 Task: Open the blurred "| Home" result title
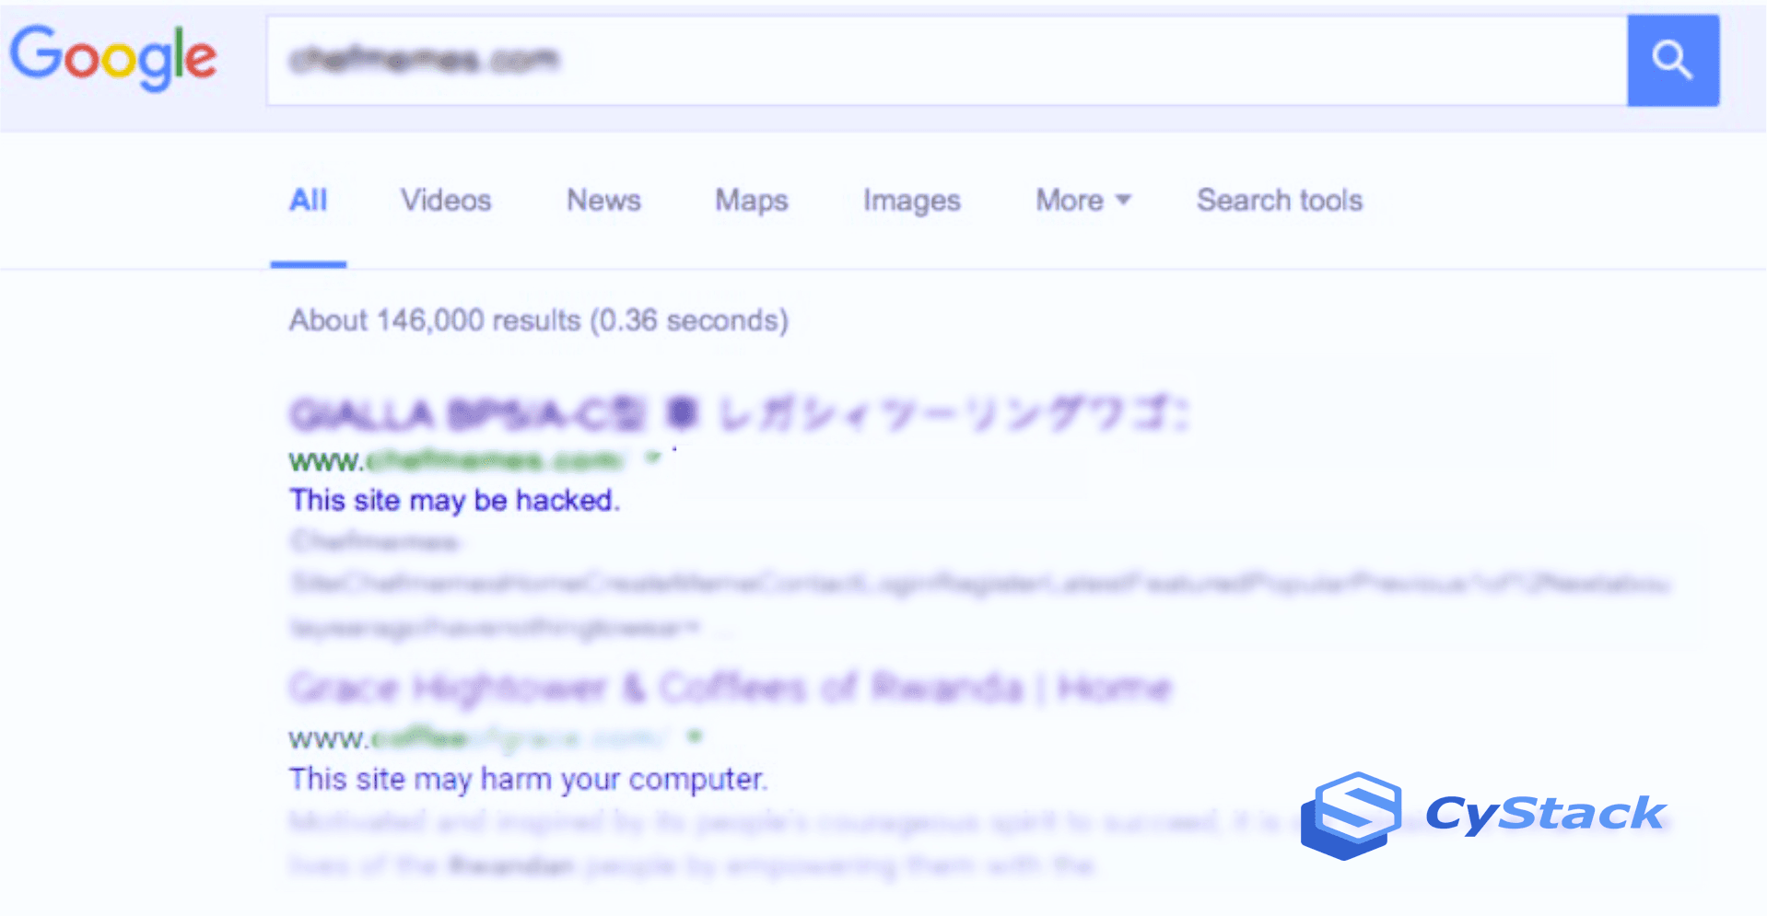point(730,688)
